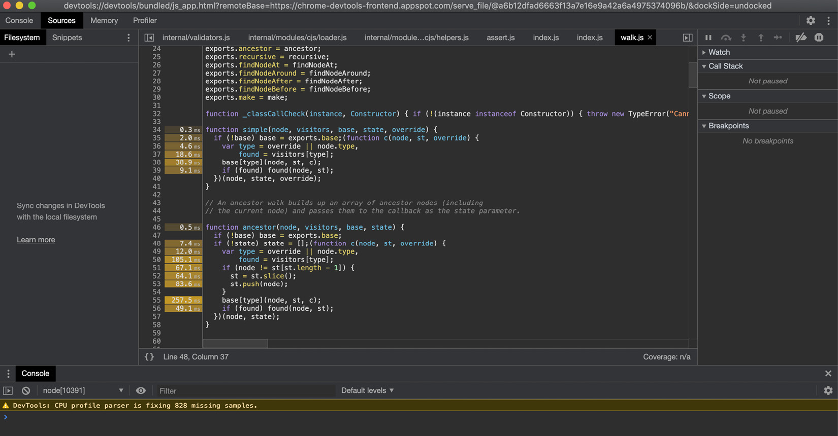Open Default levels dropdown

click(x=368, y=391)
